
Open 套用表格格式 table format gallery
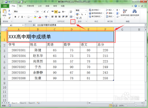tap(96, 13)
